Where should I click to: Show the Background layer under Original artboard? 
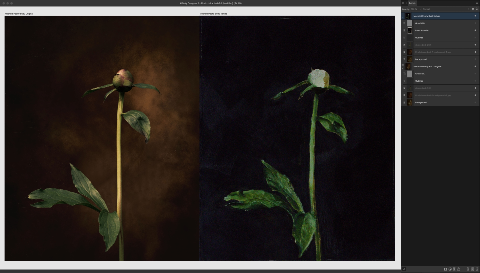475,102
